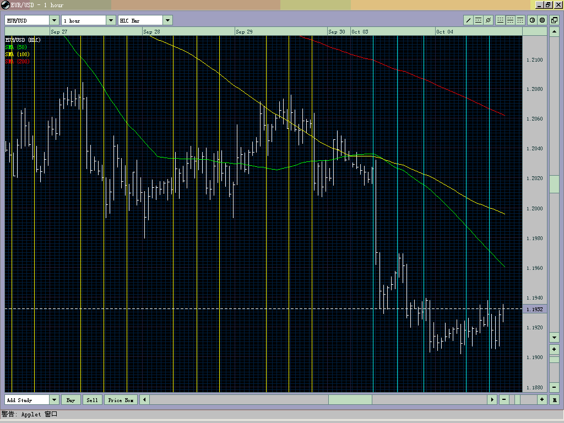Click the remove-line (crossed circle) icon
This screenshot has width=564, height=423.
pyautogui.click(x=489, y=20)
